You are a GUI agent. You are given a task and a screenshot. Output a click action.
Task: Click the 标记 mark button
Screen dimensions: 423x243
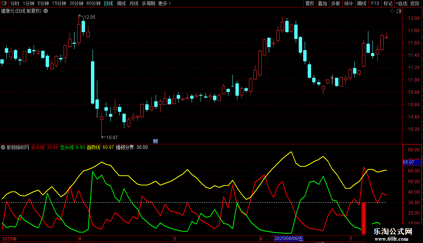(x=388, y=3)
